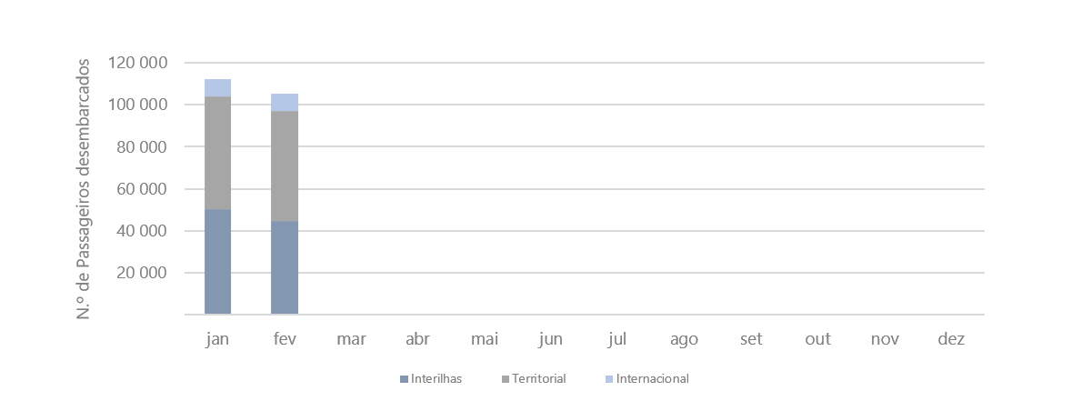Click the February Internacional bar segment
The image size is (1082, 411).
click(x=285, y=102)
